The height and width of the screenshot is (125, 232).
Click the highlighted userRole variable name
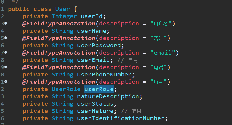click(99, 89)
